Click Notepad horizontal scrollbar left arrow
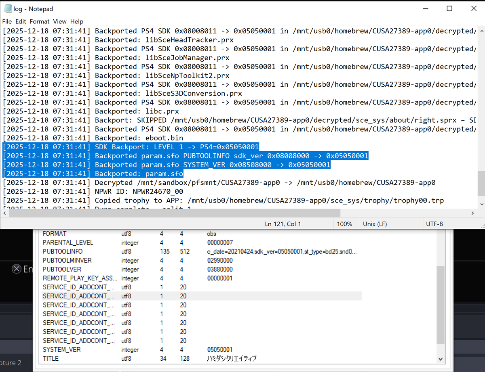The height and width of the screenshot is (372, 485). [5, 213]
